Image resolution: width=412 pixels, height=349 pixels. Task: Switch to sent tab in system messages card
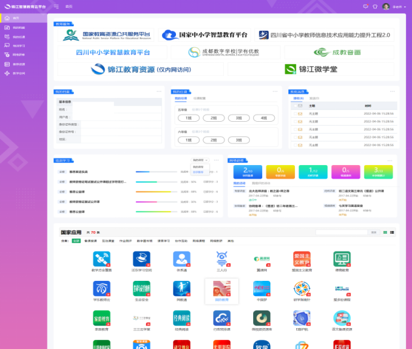pos(315,98)
